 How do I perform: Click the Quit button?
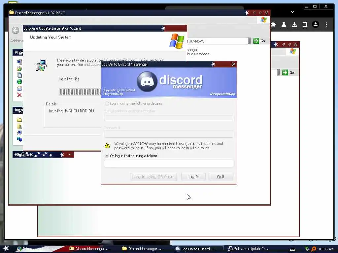tap(221, 177)
